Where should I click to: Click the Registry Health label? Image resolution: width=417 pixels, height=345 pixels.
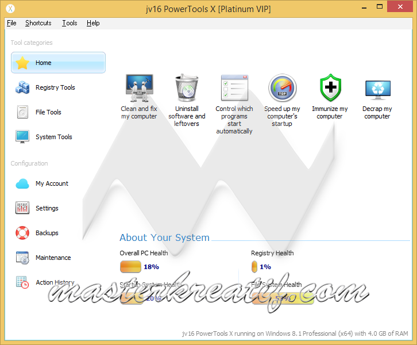point(272,253)
